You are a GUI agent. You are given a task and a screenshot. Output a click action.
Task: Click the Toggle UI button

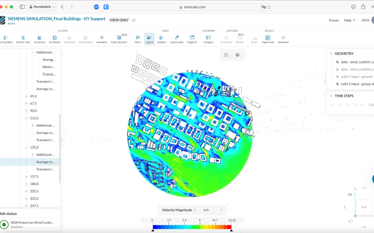192,39
